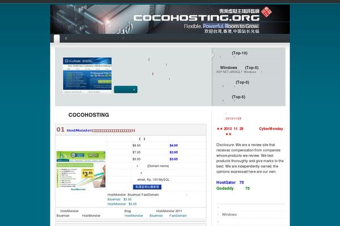340x226 pixels.
Task: Click the Godaddy 75 green link
Action: pyautogui.click(x=233, y=188)
